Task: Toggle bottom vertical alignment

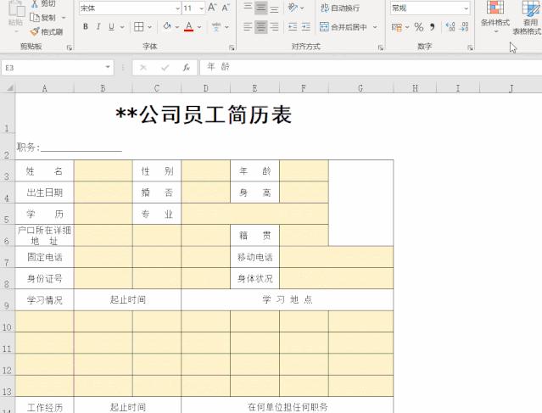Action: (x=274, y=8)
